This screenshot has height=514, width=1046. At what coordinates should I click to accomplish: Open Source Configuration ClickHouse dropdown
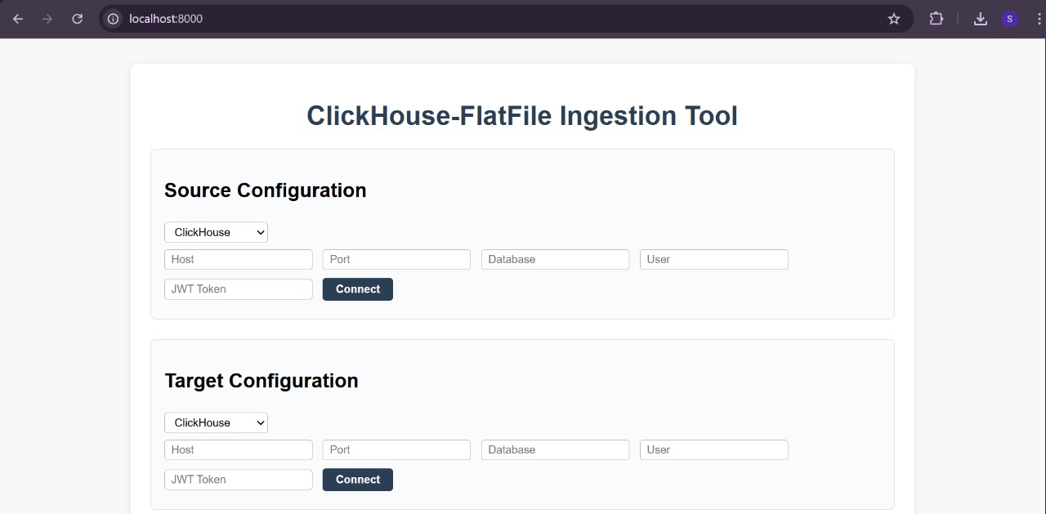(216, 232)
